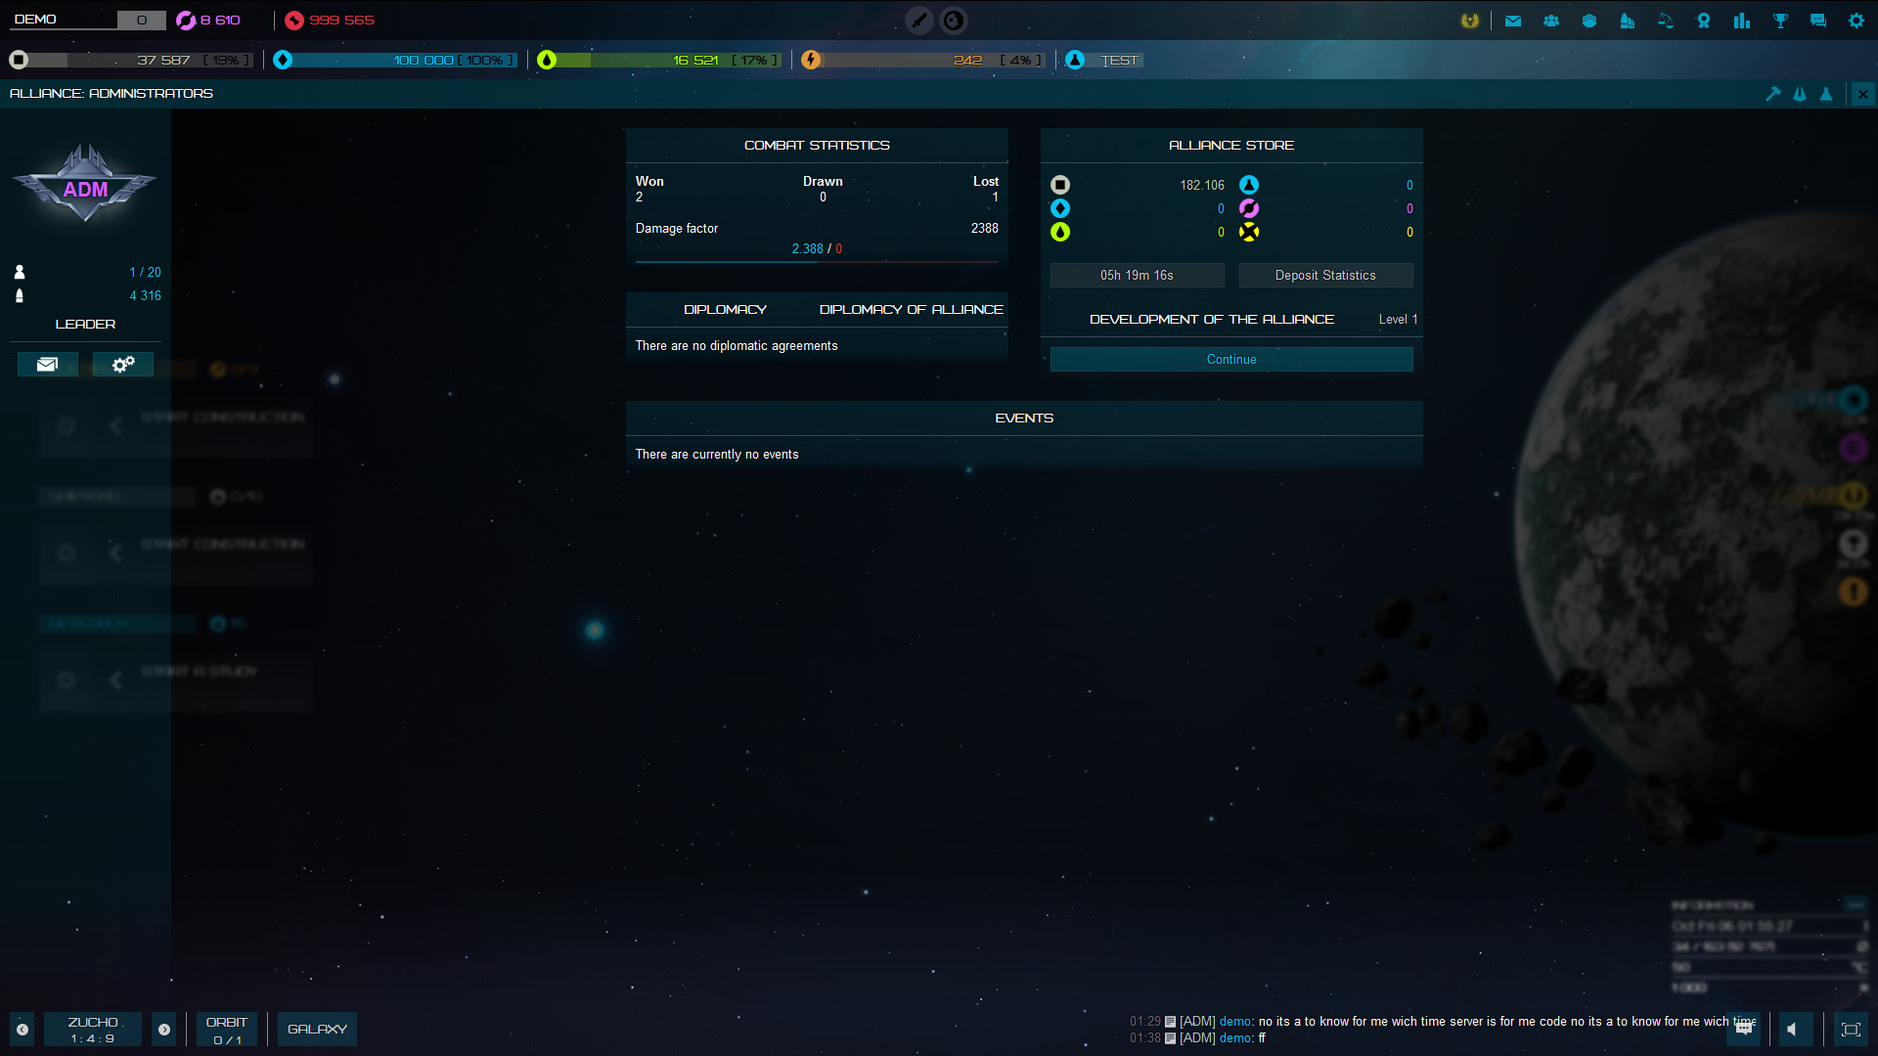Image resolution: width=1878 pixels, height=1056 pixels.
Task: Click the Deposit Statistics button
Action: 1325,276
